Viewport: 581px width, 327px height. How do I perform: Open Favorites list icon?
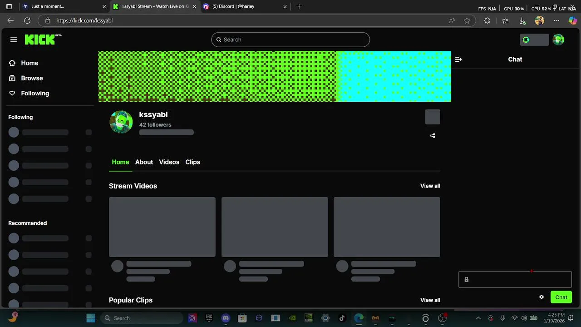505,20
